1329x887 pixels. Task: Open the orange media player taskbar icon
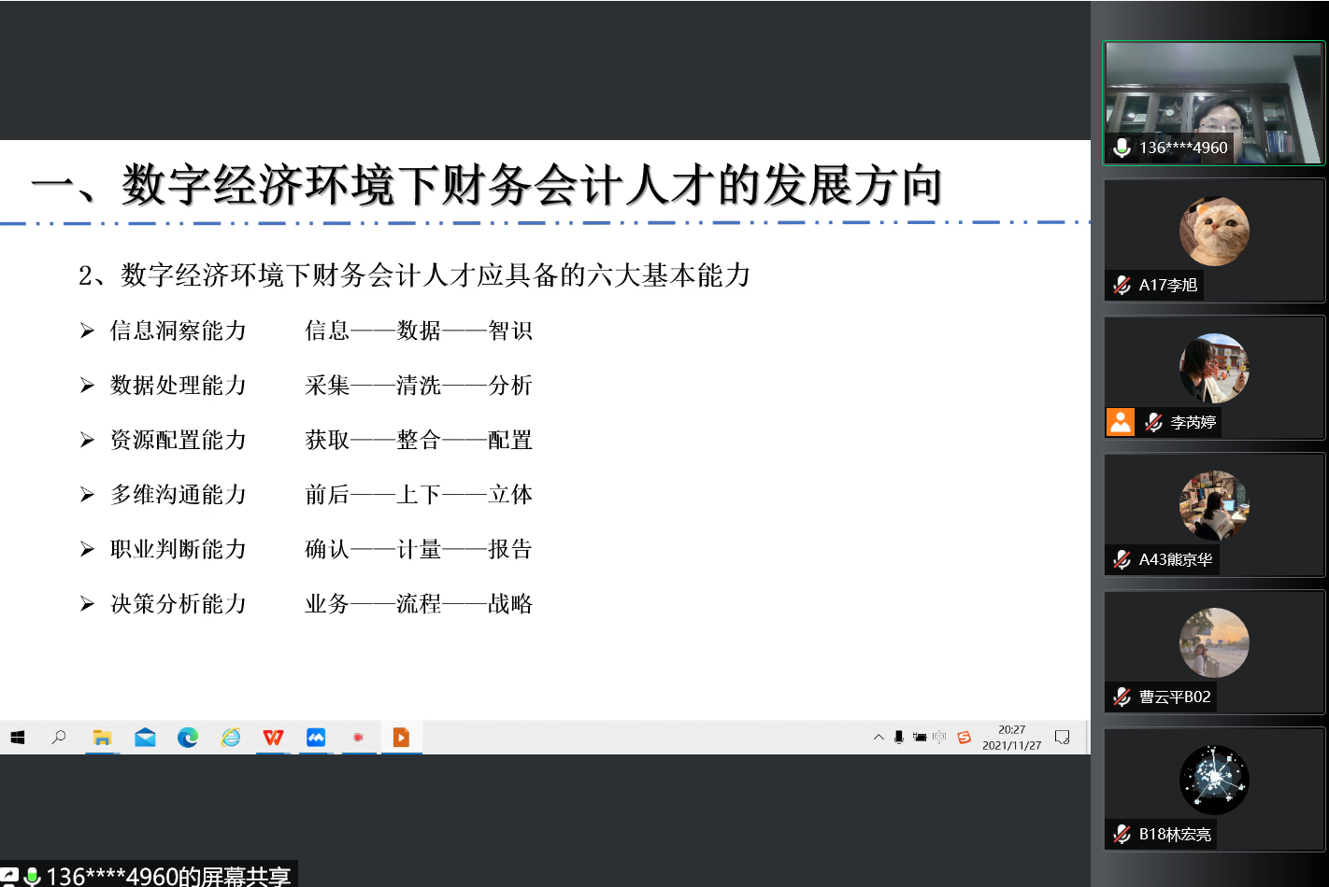tap(401, 738)
